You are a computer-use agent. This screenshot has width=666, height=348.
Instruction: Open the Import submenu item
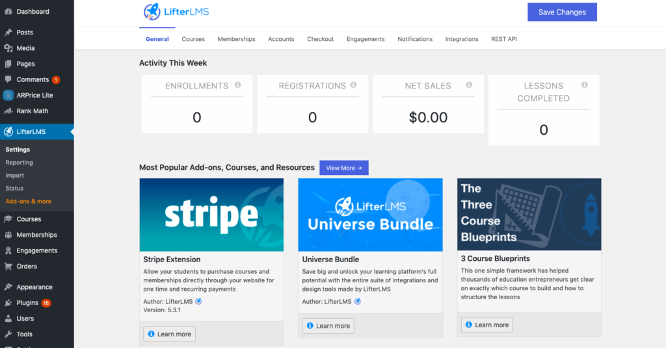(15, 176)
